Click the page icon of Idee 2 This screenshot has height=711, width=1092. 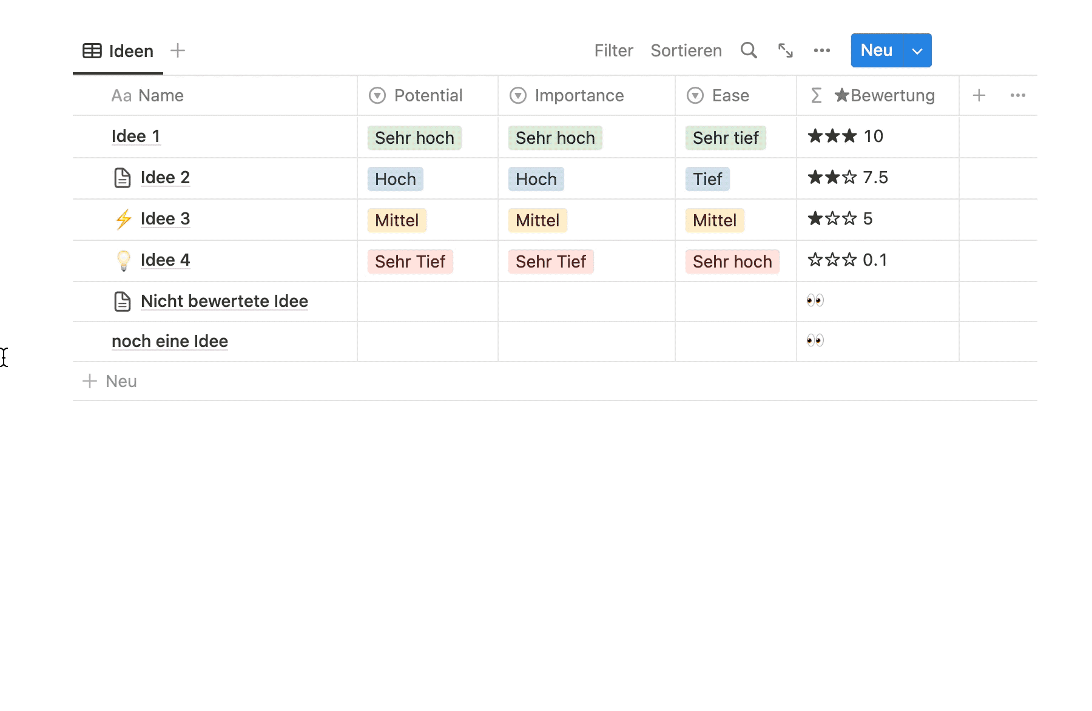[x=123, y=178]
